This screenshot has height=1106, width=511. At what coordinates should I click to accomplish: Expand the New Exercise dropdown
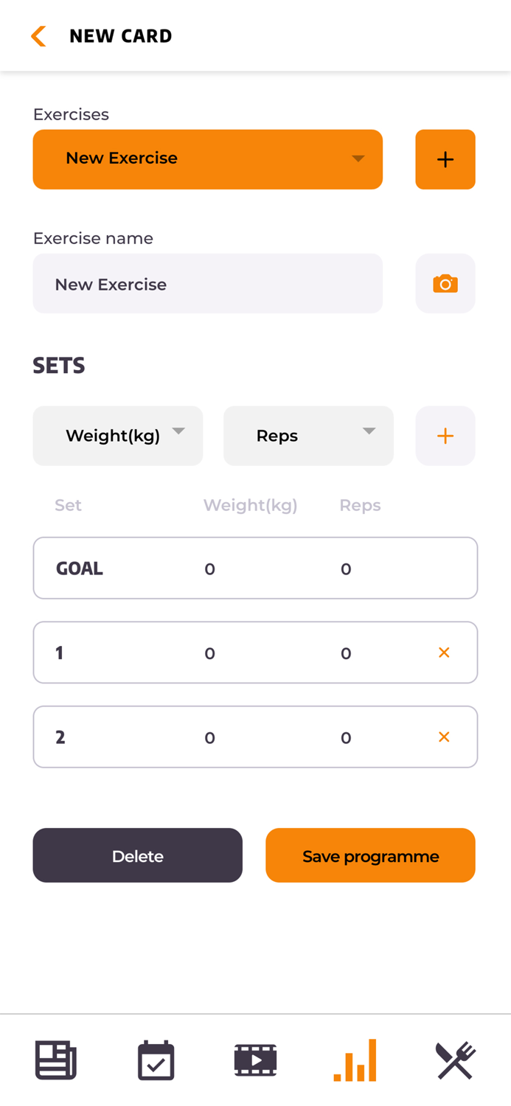[x=207, y=159]
